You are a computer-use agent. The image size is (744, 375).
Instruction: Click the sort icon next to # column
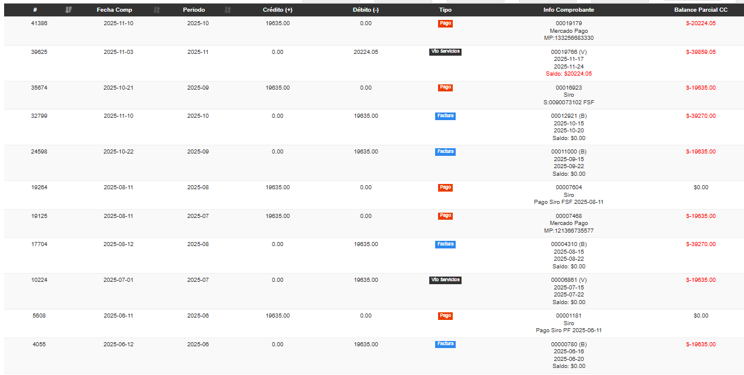pyautogui.click(x=69, y=10)
